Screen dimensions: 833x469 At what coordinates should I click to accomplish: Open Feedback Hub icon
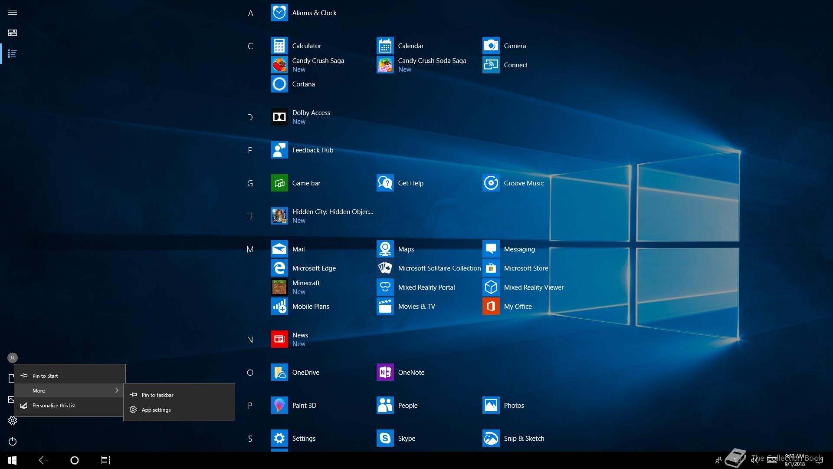tap(279, 150)
